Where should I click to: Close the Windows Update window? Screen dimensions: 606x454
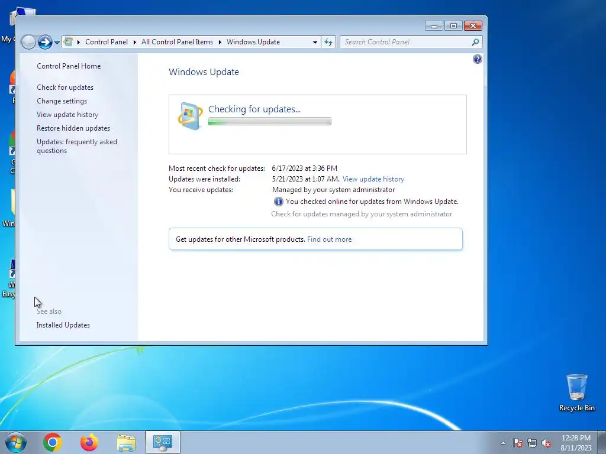pos(473,26)
